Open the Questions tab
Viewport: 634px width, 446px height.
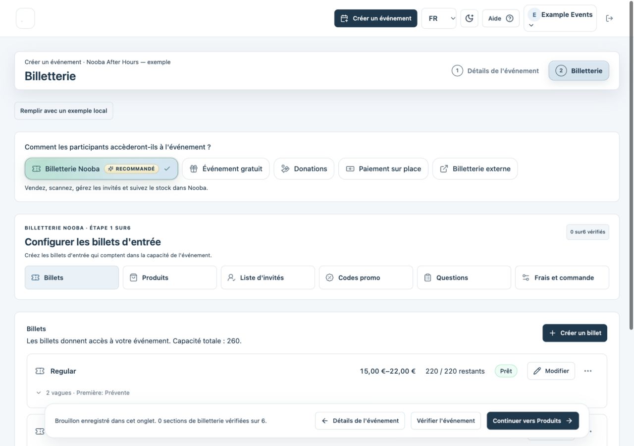[x=464, y=278]
